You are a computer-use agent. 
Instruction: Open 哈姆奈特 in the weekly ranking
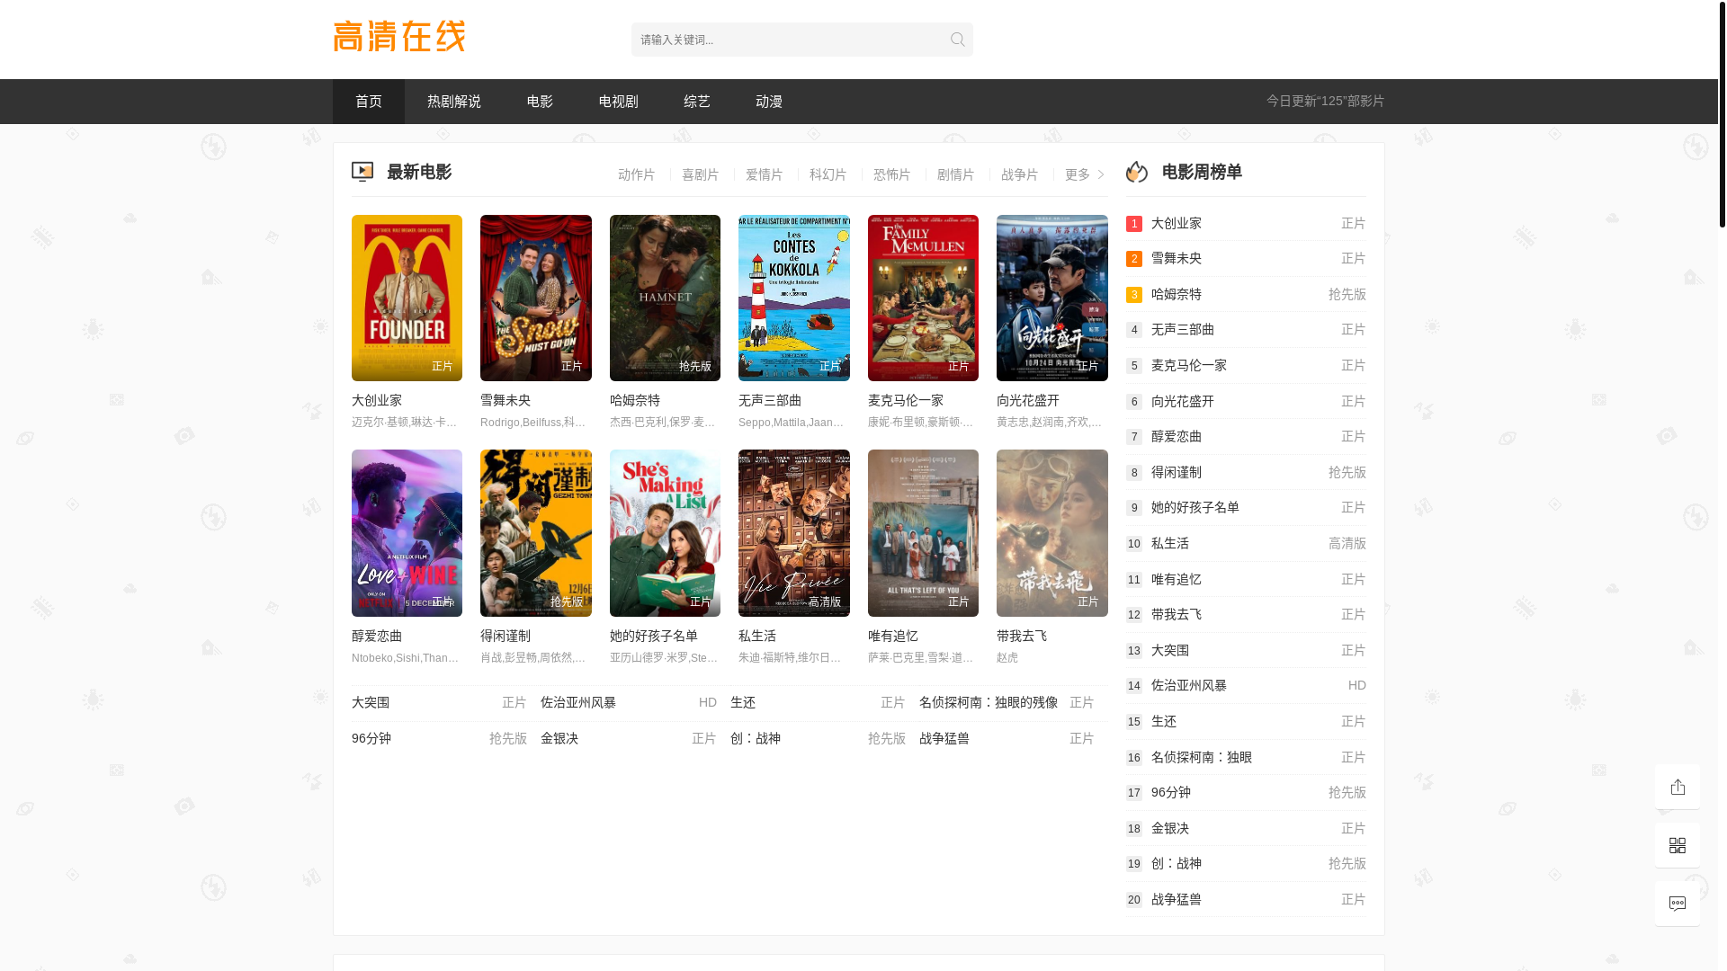(x=1176, y=294)
